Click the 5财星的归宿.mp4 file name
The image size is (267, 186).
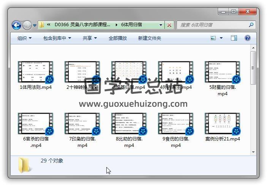pos(223,90)
